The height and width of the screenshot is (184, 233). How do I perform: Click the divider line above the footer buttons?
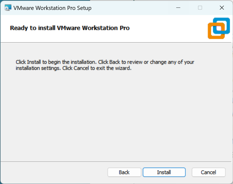(x=116, y=161)
